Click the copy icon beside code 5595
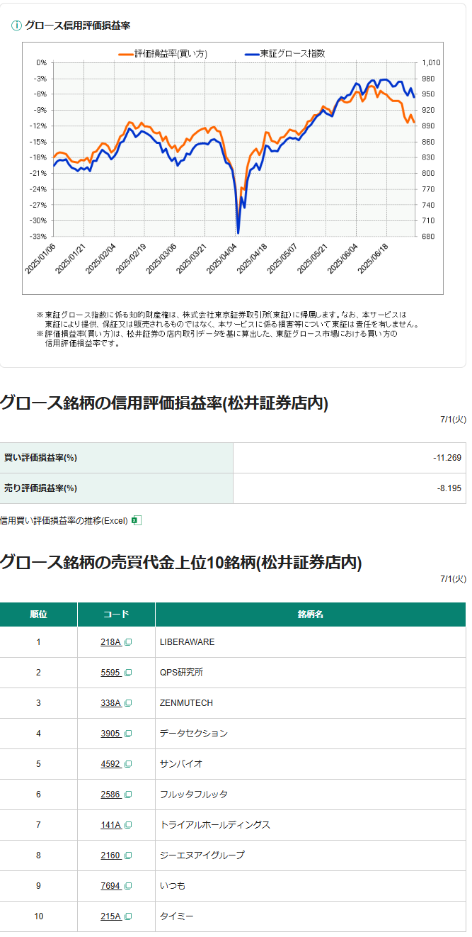 (x=128, y=673)
